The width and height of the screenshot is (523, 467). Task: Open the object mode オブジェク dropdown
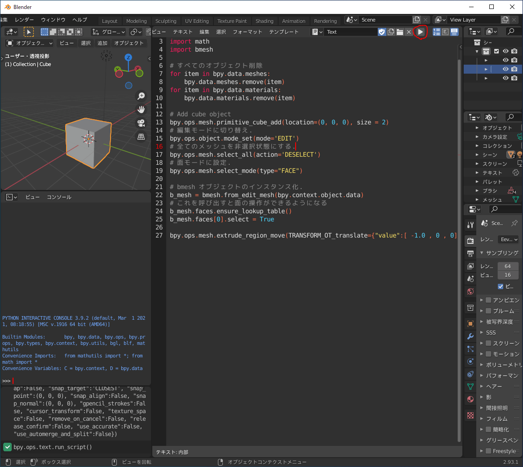(30, 44)
